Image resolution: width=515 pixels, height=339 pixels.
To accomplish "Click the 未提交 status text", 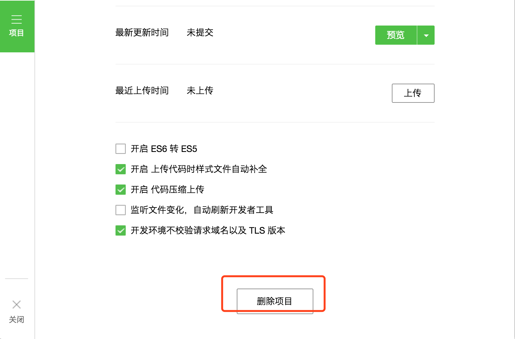I will [x=200, y=33].
